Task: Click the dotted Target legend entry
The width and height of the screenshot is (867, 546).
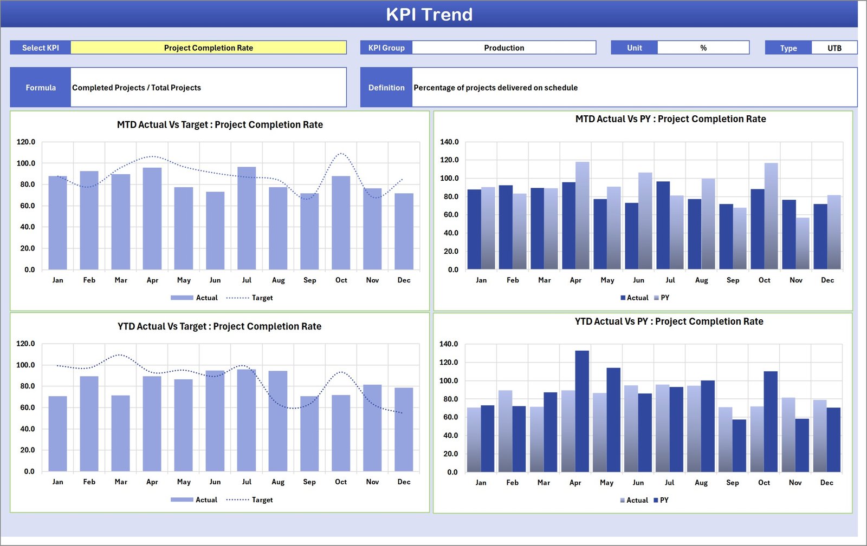Action: coord(262,298)
